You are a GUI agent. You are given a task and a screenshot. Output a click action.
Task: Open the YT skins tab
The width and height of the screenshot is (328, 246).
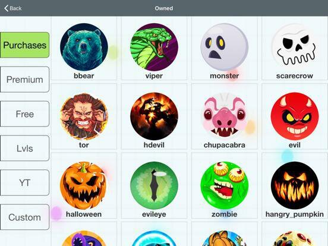click(x=25, y=183)
